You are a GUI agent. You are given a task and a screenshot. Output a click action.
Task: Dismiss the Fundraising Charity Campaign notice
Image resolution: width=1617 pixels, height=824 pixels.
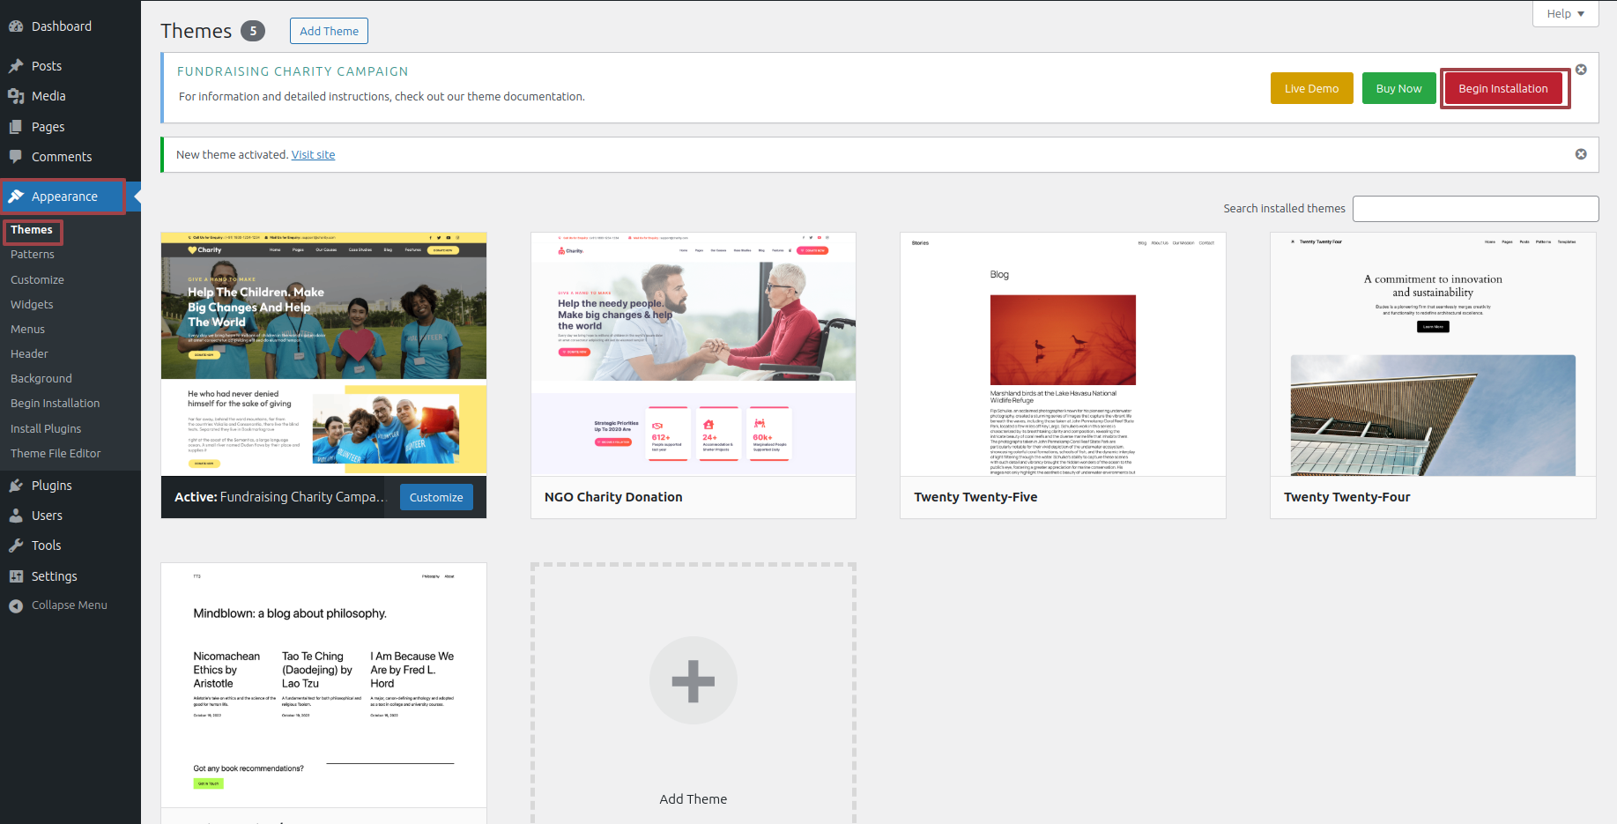pos(1581,70)
